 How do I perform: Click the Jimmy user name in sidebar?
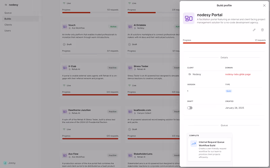[x=12, y=163]
